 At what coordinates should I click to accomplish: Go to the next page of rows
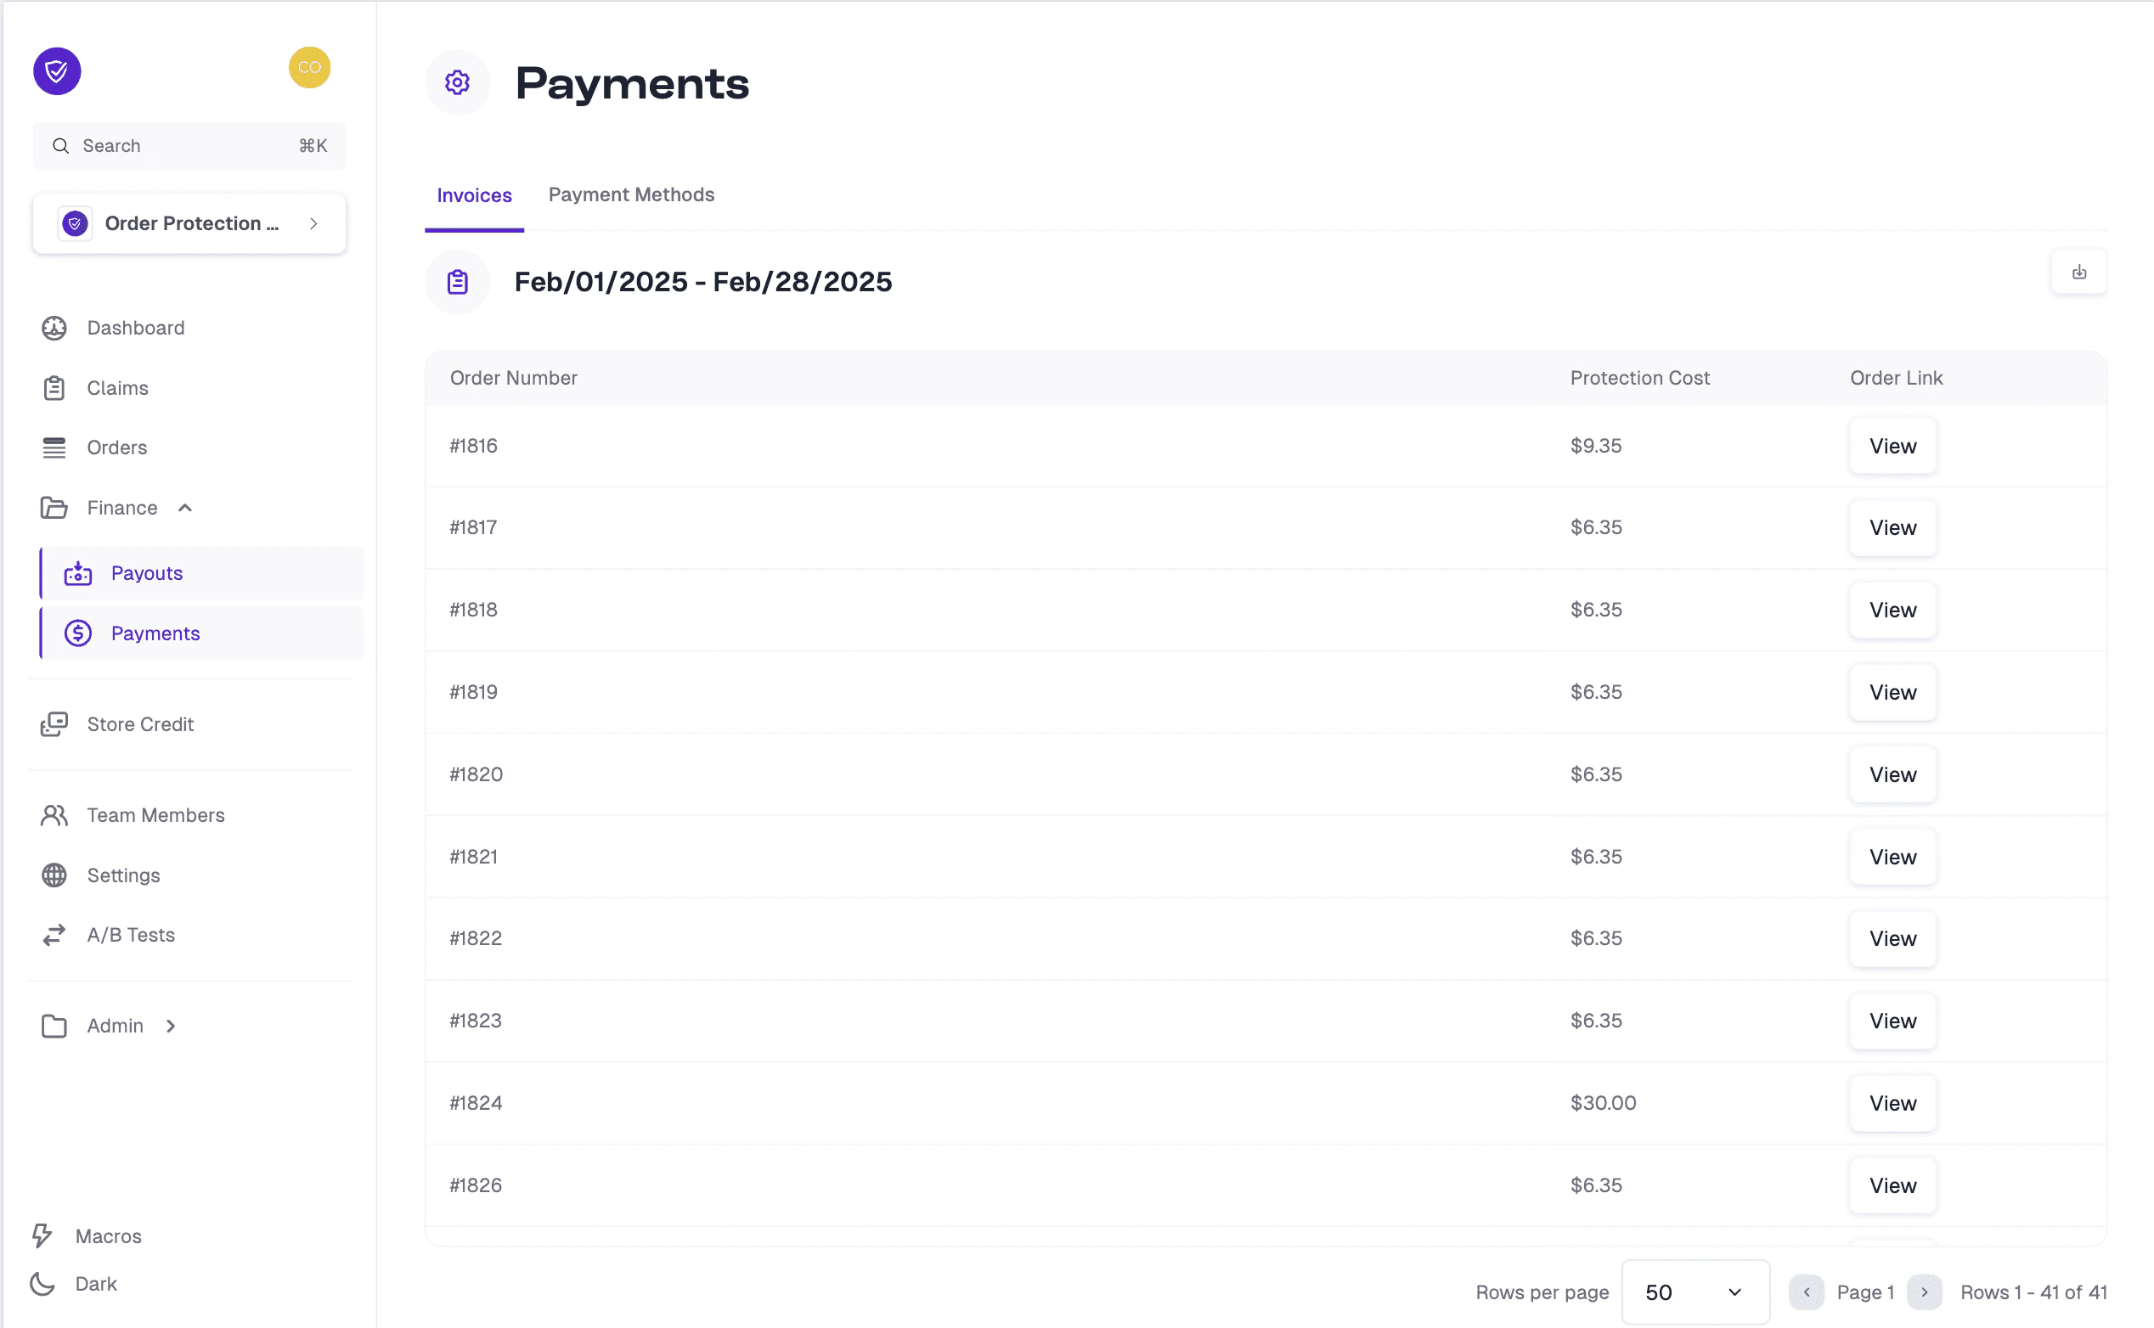tap(1925, 1291)
